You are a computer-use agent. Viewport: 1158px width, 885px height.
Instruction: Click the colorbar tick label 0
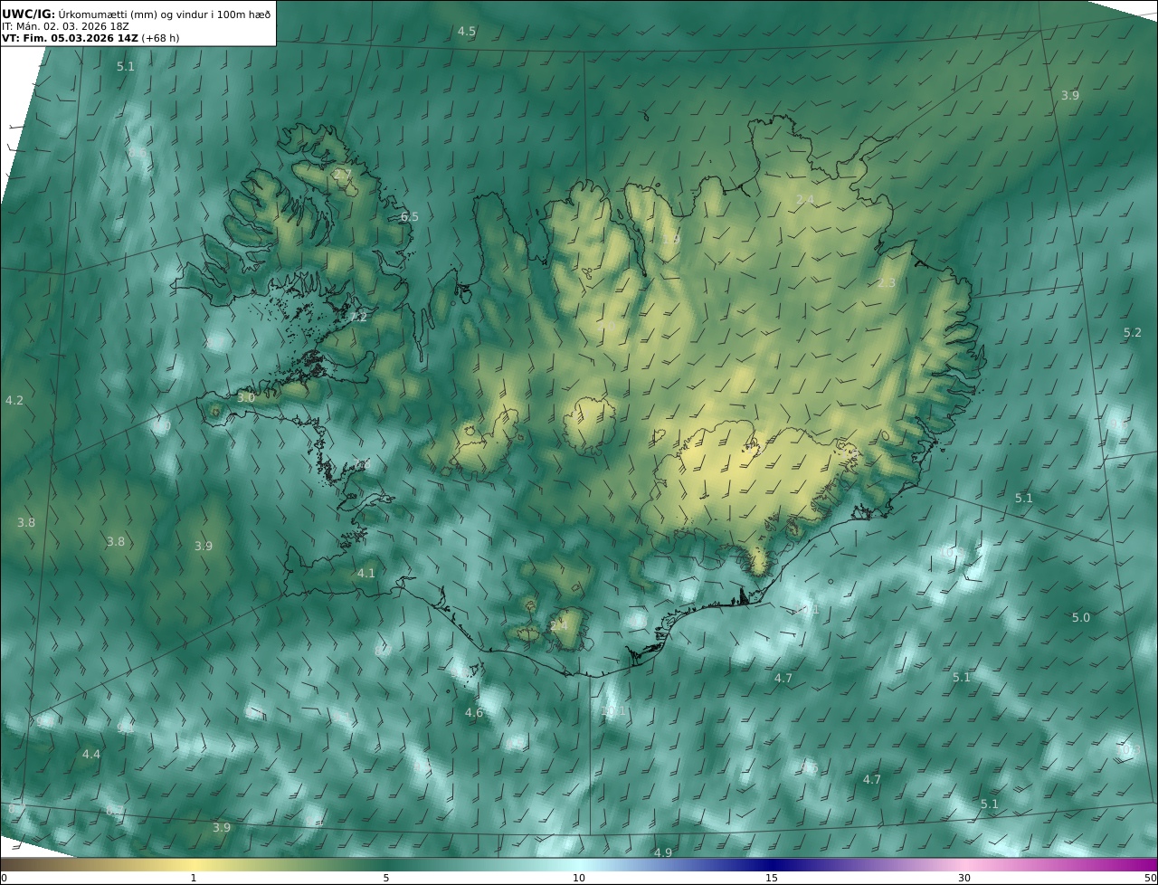click(4, 878)
